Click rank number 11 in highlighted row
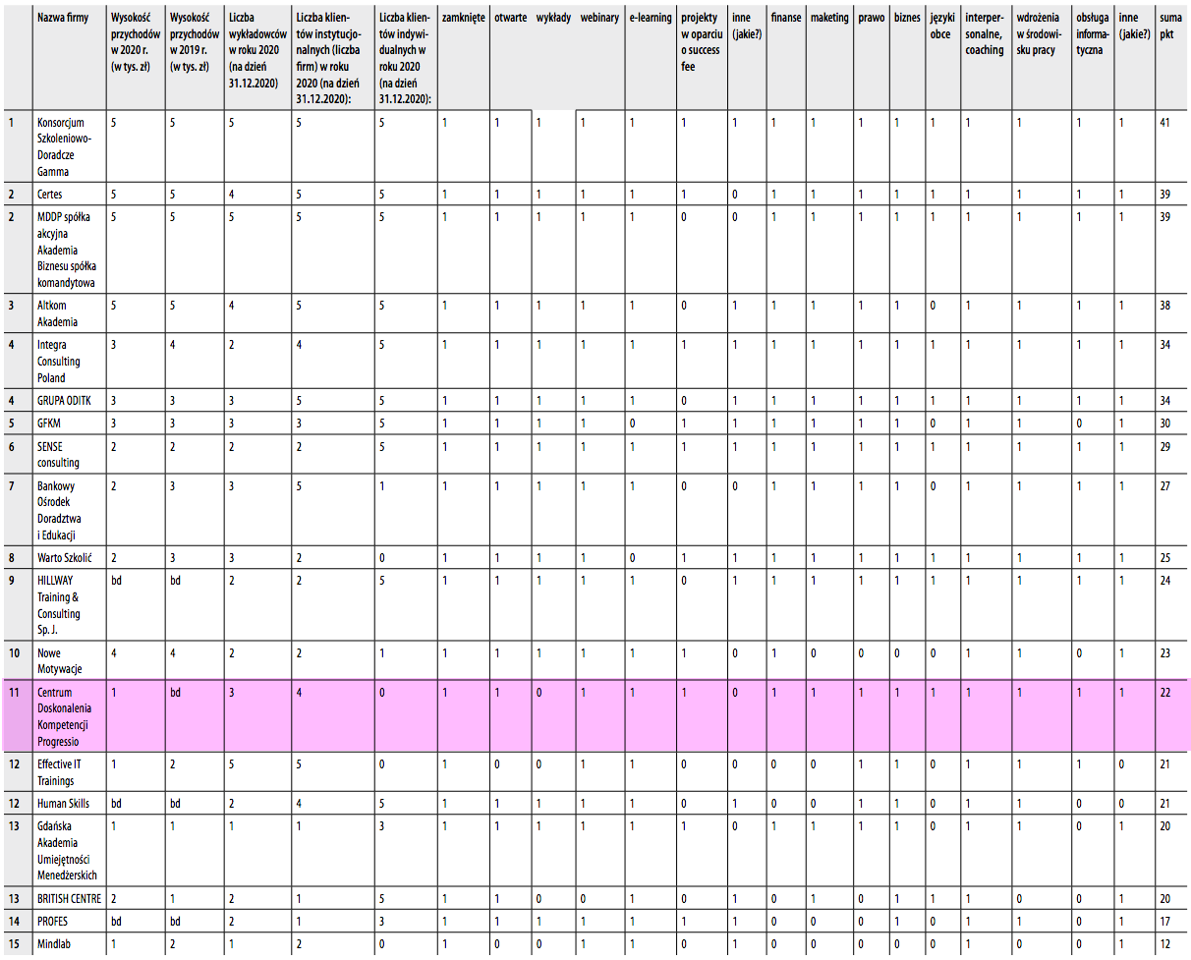The image size is (1191, 960). (x=14, y=692)
